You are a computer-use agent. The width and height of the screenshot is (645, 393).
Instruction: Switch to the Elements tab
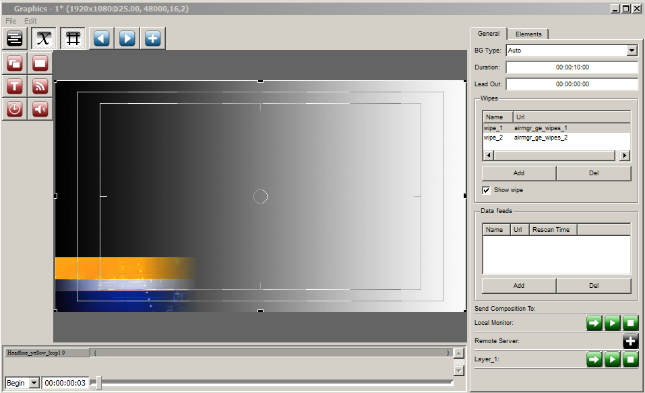tap(528, 34)
